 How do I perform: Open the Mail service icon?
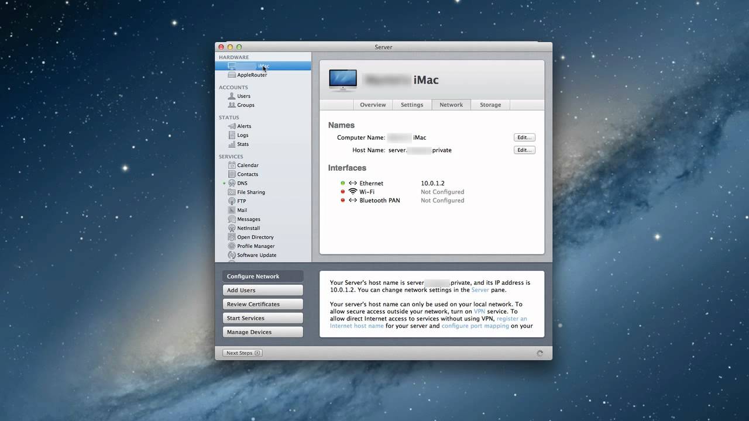(232, 210)
